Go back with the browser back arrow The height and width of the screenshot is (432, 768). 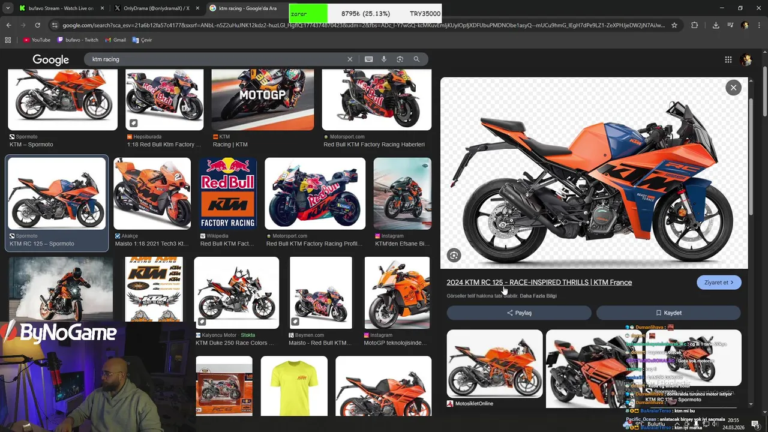pyautogui.click(x=8, y=25)
